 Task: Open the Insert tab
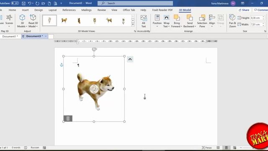tap(25, 10)
